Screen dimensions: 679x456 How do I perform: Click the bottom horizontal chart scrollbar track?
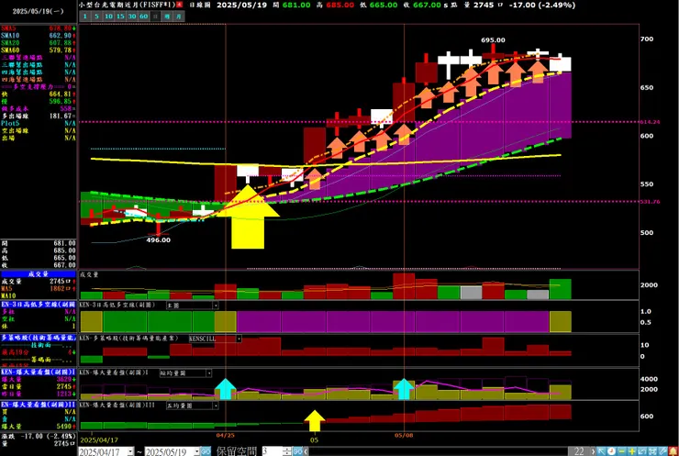(x=438, y=451)
